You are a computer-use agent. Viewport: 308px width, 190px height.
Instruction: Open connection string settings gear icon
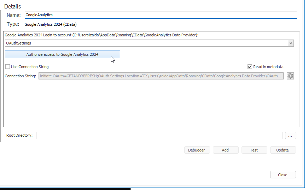tap(290, 76)
